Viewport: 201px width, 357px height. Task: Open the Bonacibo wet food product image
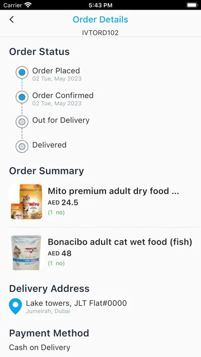(26, 252)
